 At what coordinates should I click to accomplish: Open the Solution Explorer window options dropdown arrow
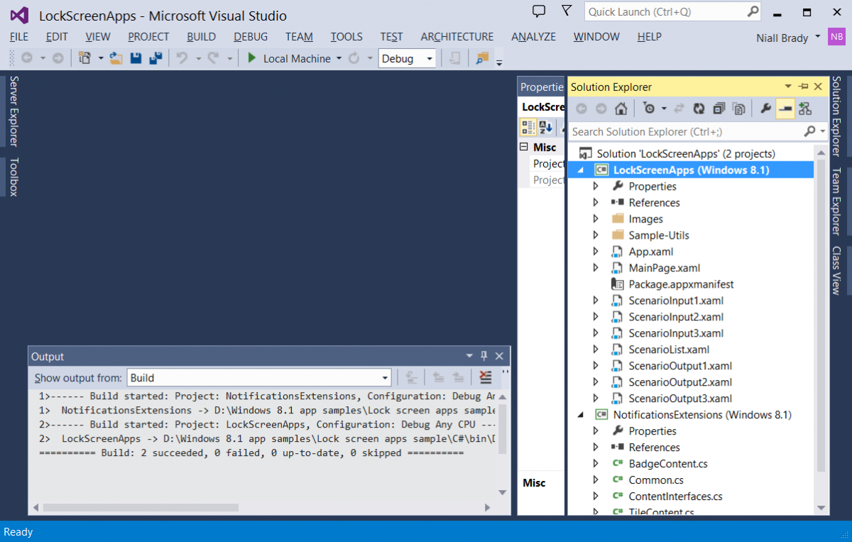[788, 87]
